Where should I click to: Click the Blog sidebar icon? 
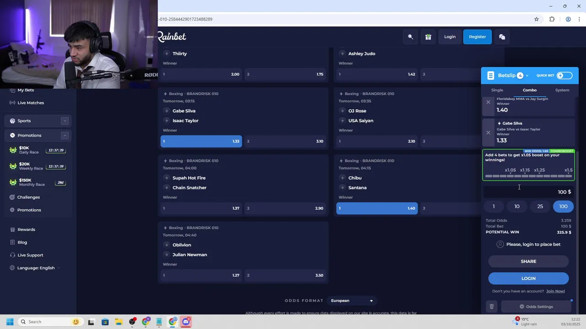tap(12, 242)
